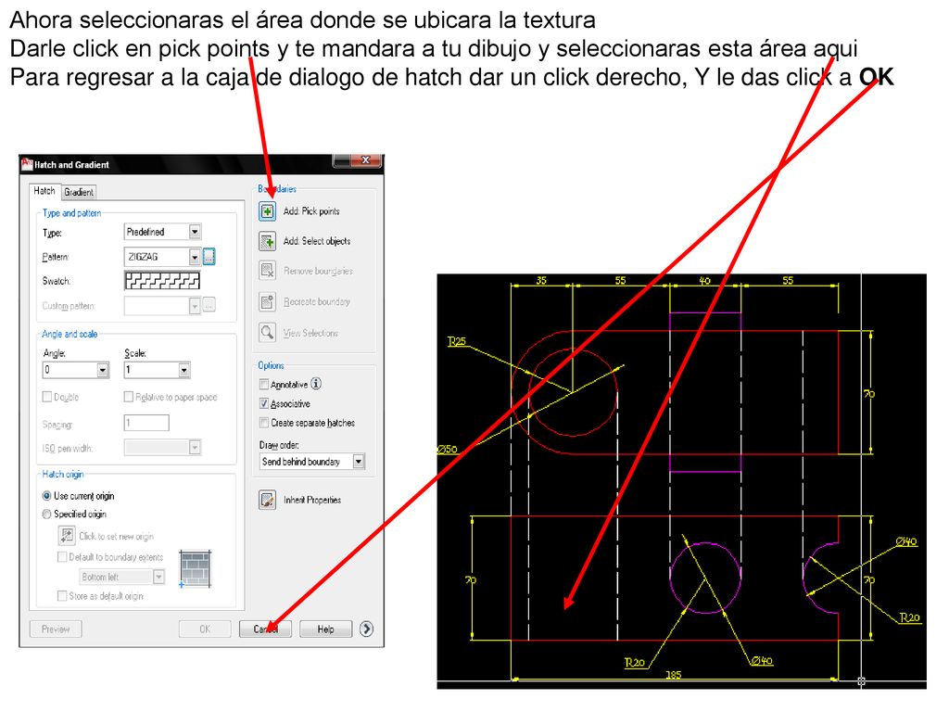Screen dimensions: 949x712
Task: Click the Annotative info icon
Action: pyautogui.click(x=316, y=384)
